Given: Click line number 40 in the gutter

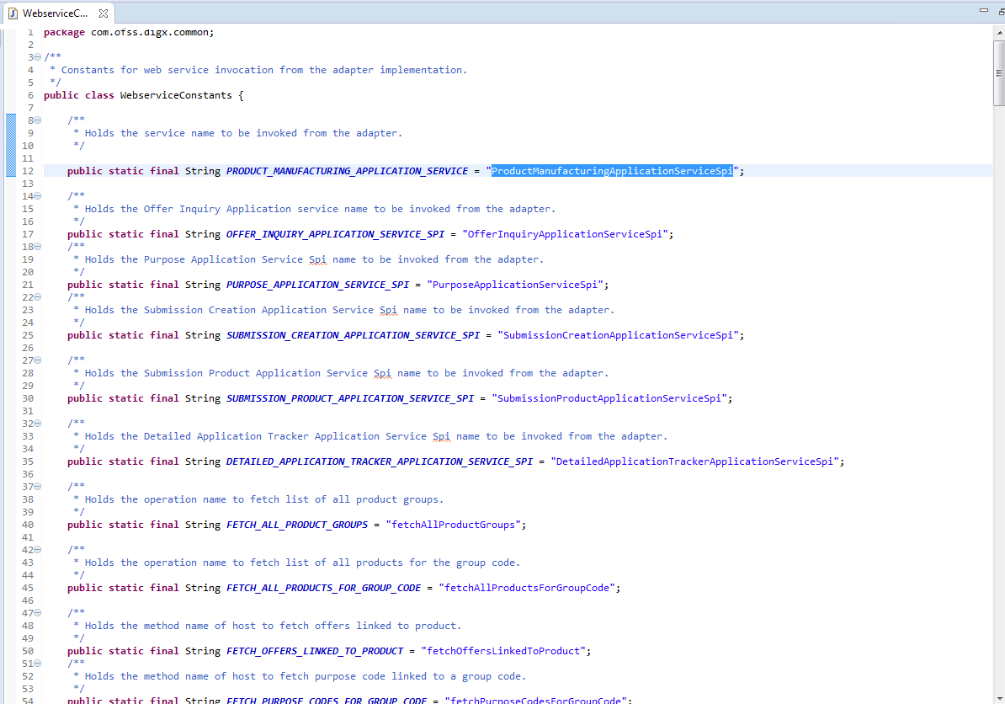Looking at the screenshot, I should (x=28, y=524).
